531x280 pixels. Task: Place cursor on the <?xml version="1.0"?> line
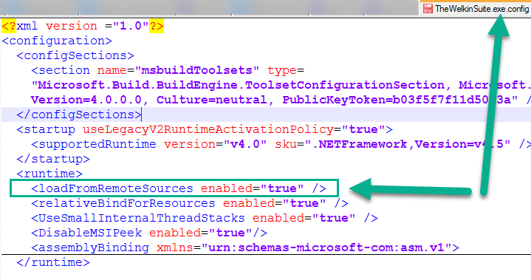83,26
